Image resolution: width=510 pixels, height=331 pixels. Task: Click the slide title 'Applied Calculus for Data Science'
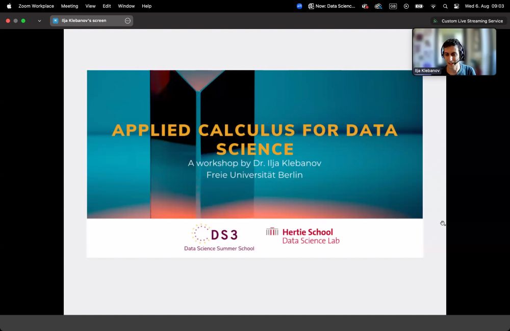[x=254, y=140]
